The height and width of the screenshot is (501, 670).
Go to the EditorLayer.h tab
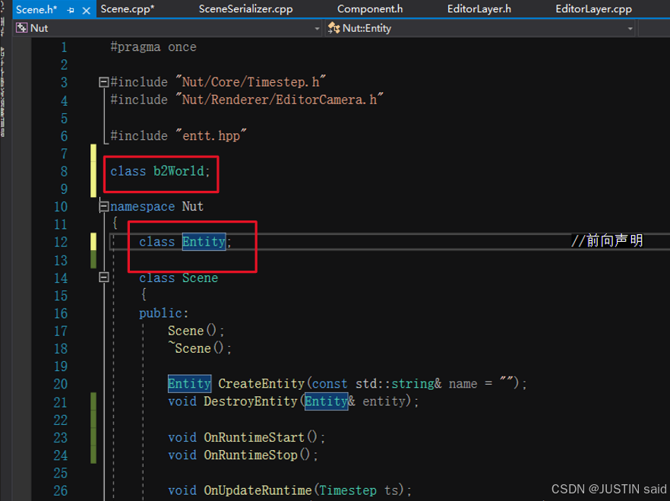pyautogui.click(x=479, y=9)
